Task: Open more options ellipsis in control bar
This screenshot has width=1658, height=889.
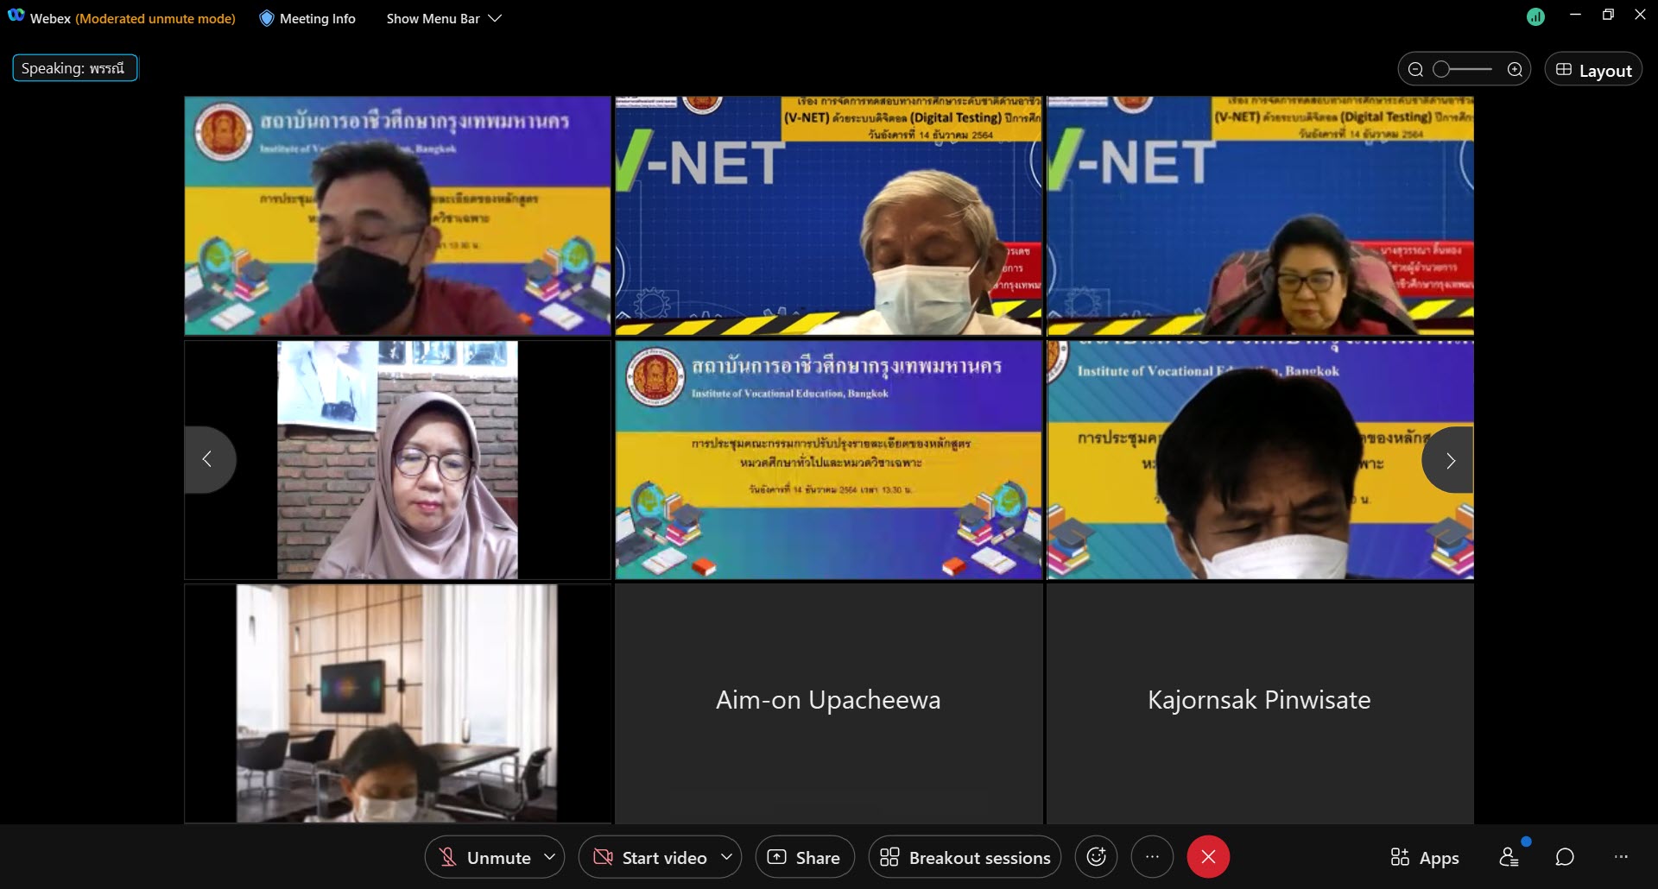Action: pyautogui.click(x=1152, y=857)
